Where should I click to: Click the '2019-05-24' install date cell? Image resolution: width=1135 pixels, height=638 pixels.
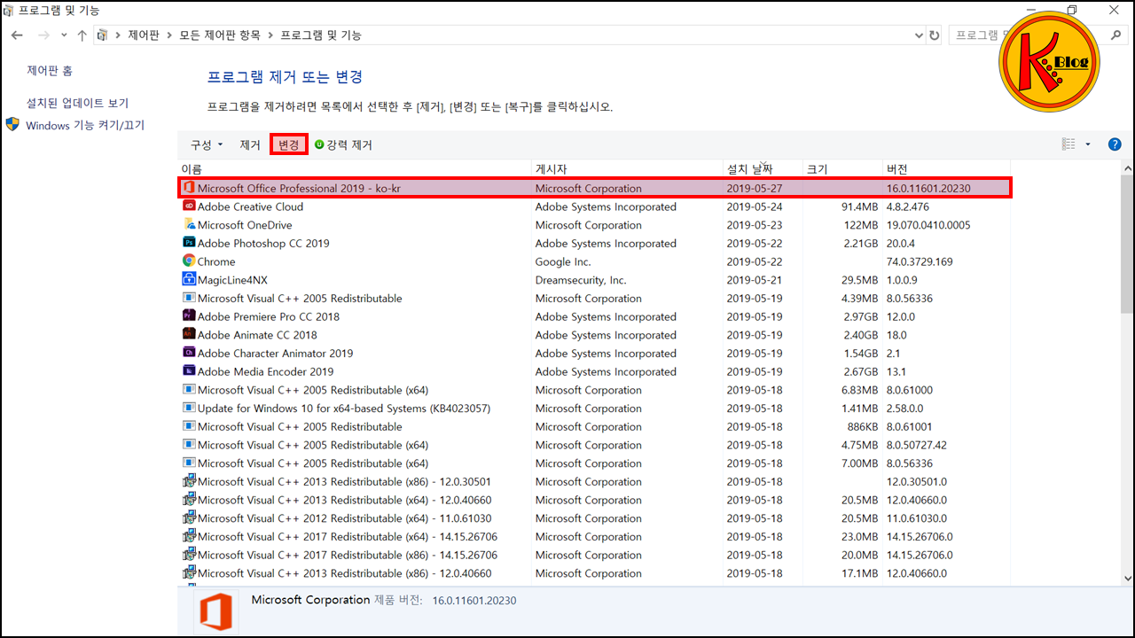755,206
